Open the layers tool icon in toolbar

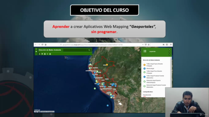click(42, 54)
